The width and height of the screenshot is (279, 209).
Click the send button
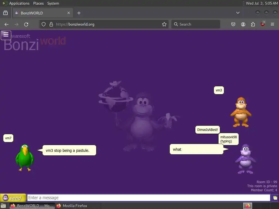13,198
